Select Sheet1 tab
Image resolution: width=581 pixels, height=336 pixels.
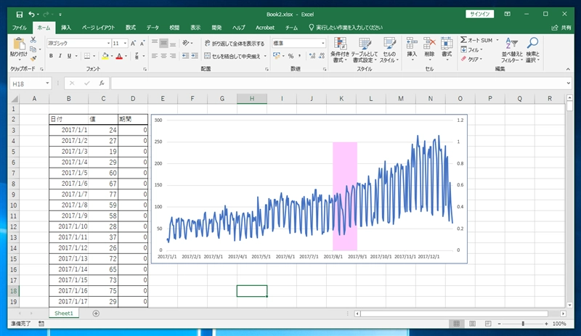coord(64,314)
